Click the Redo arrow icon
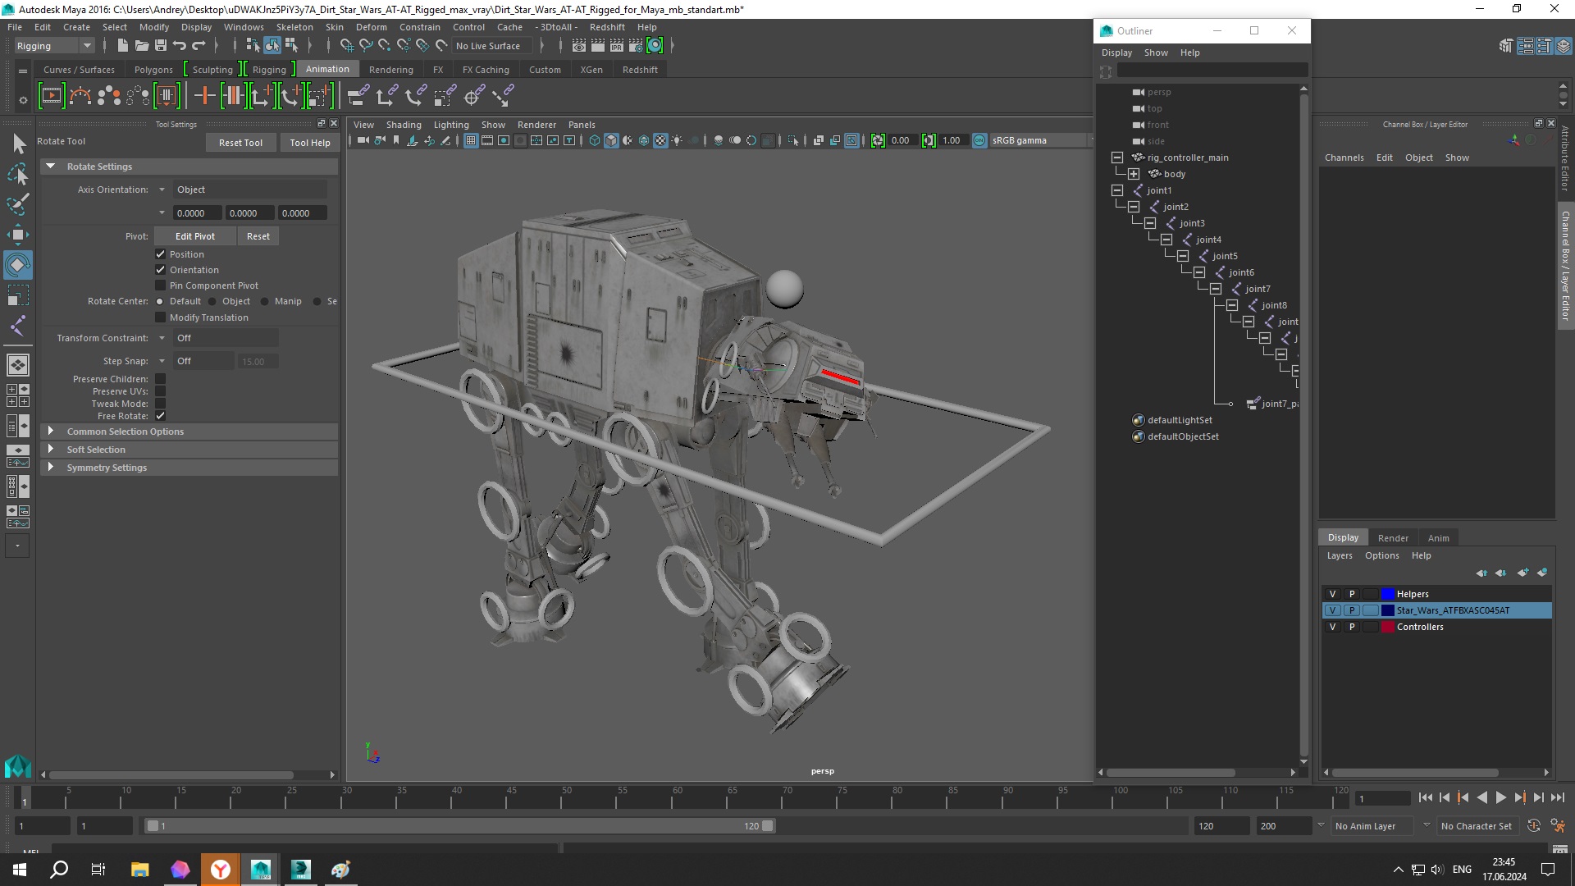The width and height of the screenshot is (1575, 886). [199, 46]
